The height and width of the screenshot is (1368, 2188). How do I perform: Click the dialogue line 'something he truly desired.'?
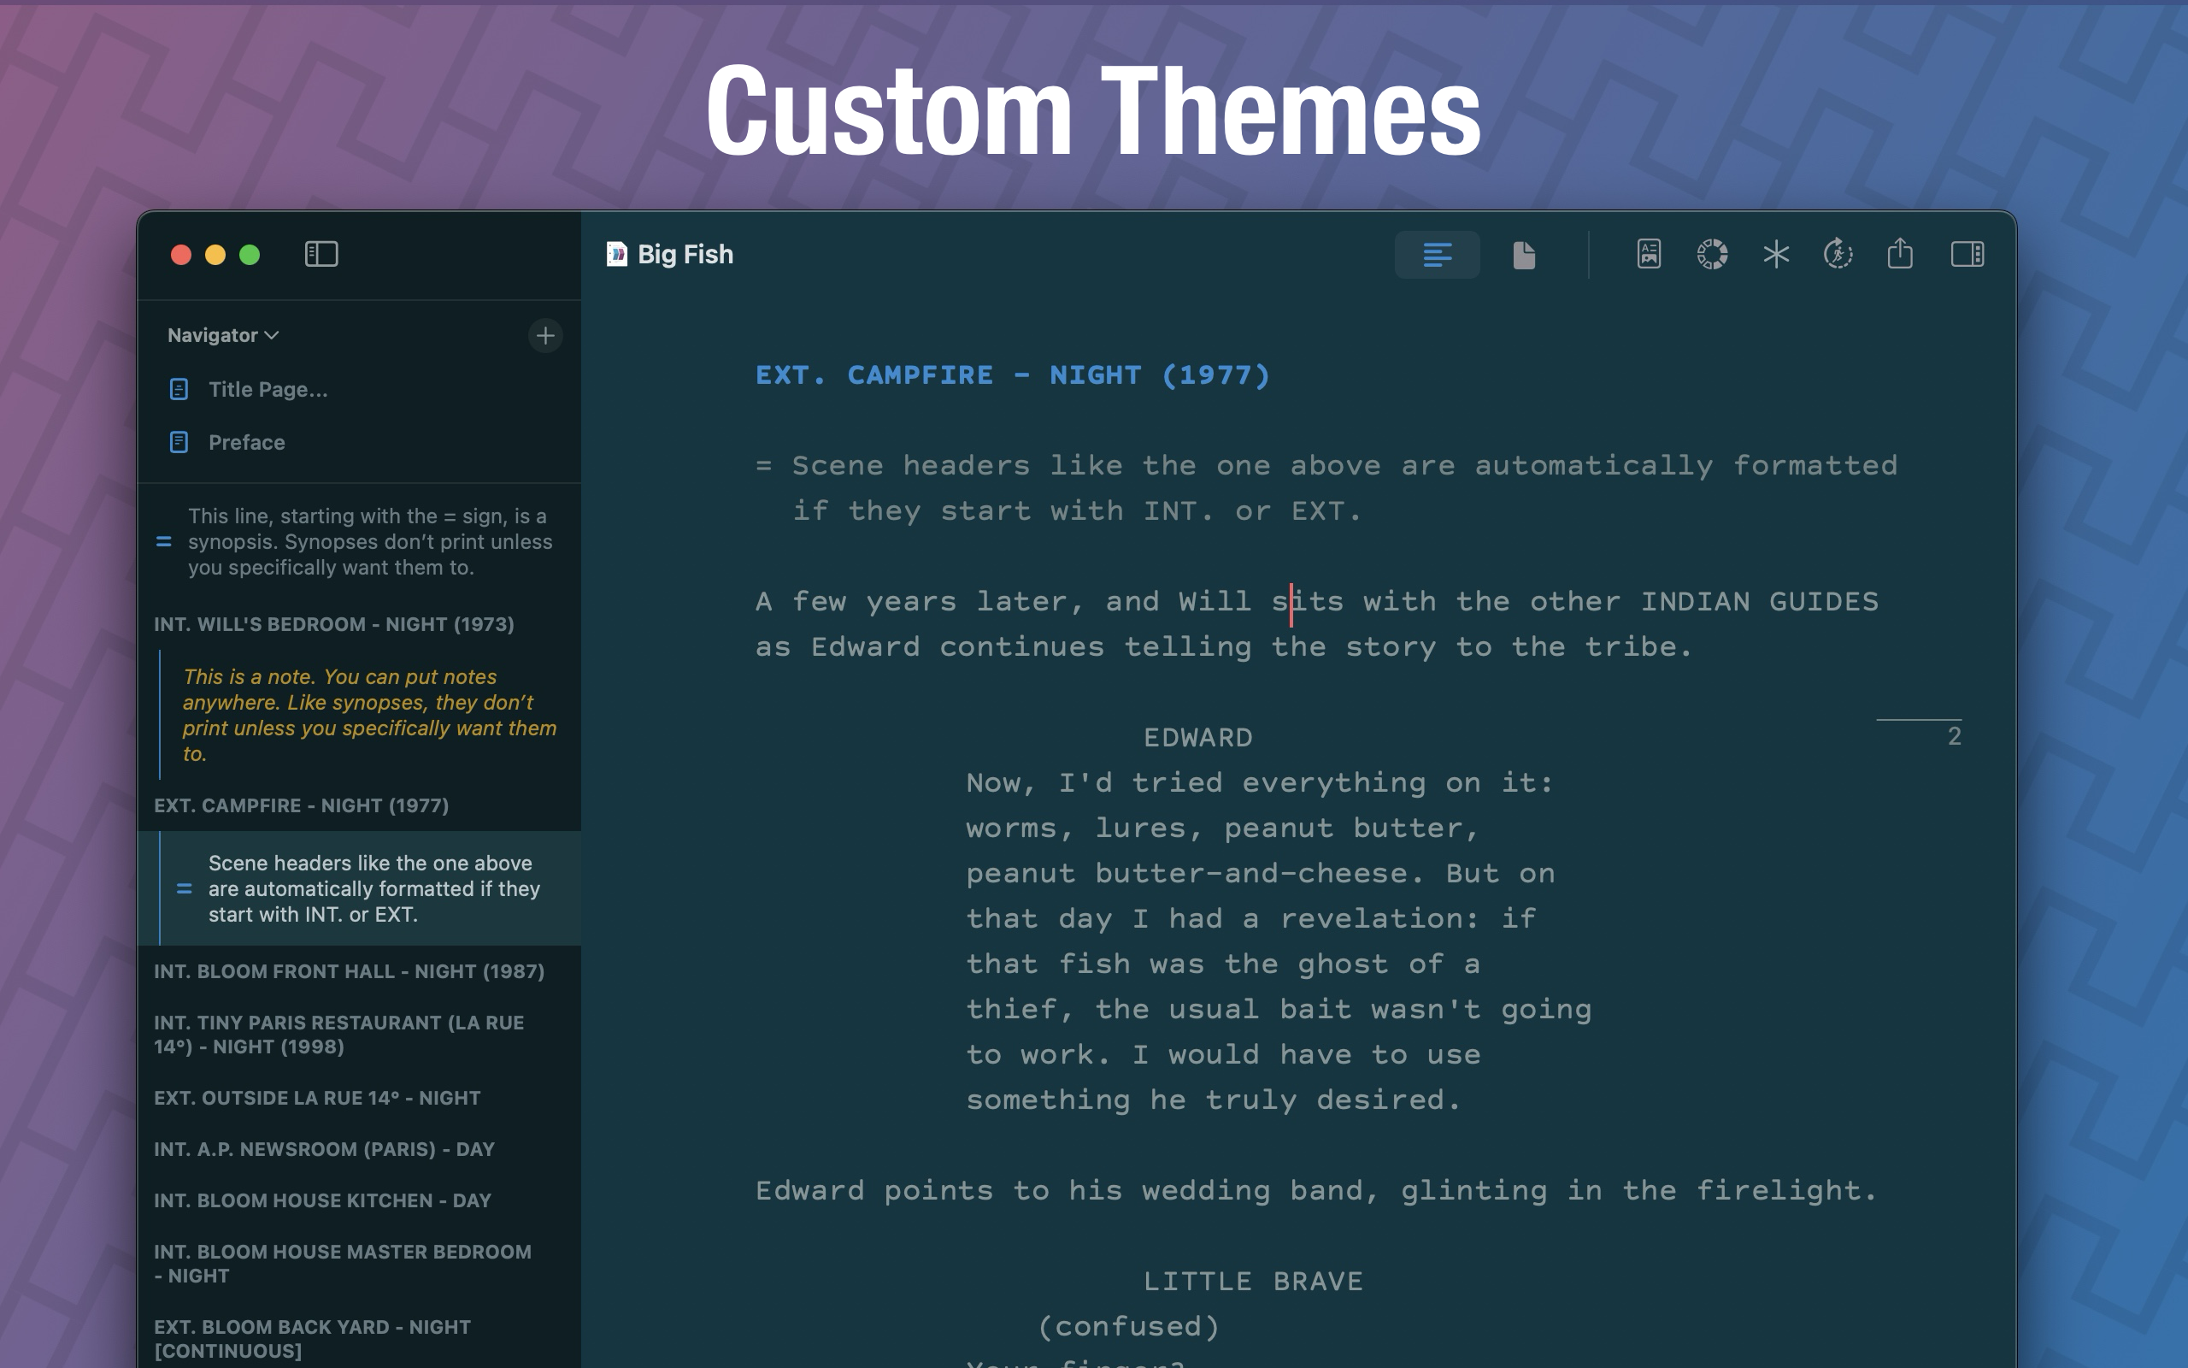pyautogui.click(x=1214, y=1100)
